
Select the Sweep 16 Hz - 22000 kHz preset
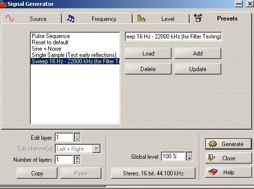pyautogui.click(x=75, y=61)
